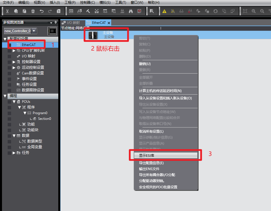Click the yellow warning triangle toolbar icon
The image size is (271, 211).
pos(164,11)
